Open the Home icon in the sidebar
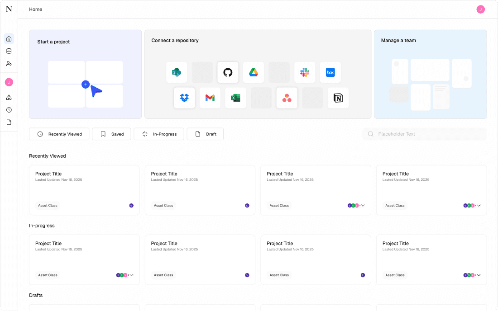498x311 pixels. coord(9,39)
